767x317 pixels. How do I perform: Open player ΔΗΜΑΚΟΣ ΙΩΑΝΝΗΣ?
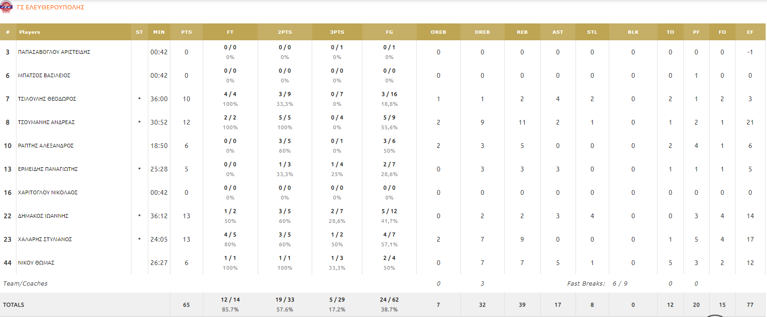point(43,216)
